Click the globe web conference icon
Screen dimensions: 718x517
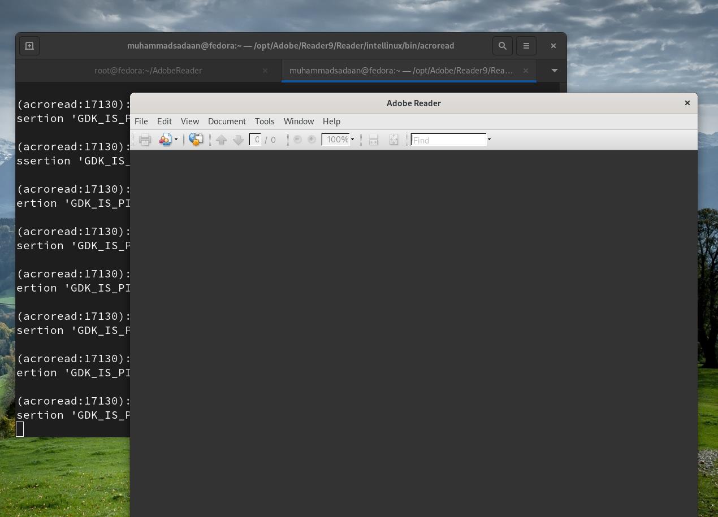(196, 140)
